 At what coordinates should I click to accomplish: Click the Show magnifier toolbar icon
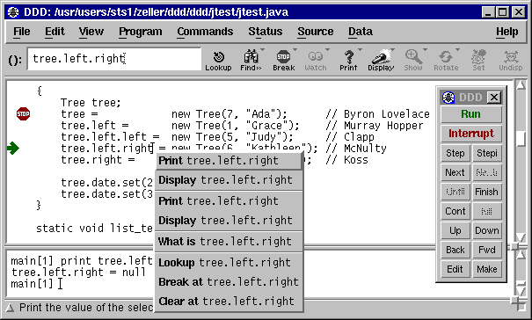(x=413, y=56)
